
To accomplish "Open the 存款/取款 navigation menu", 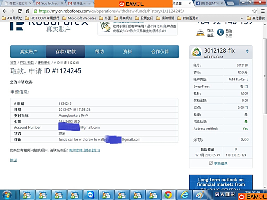I will [65, 52].
